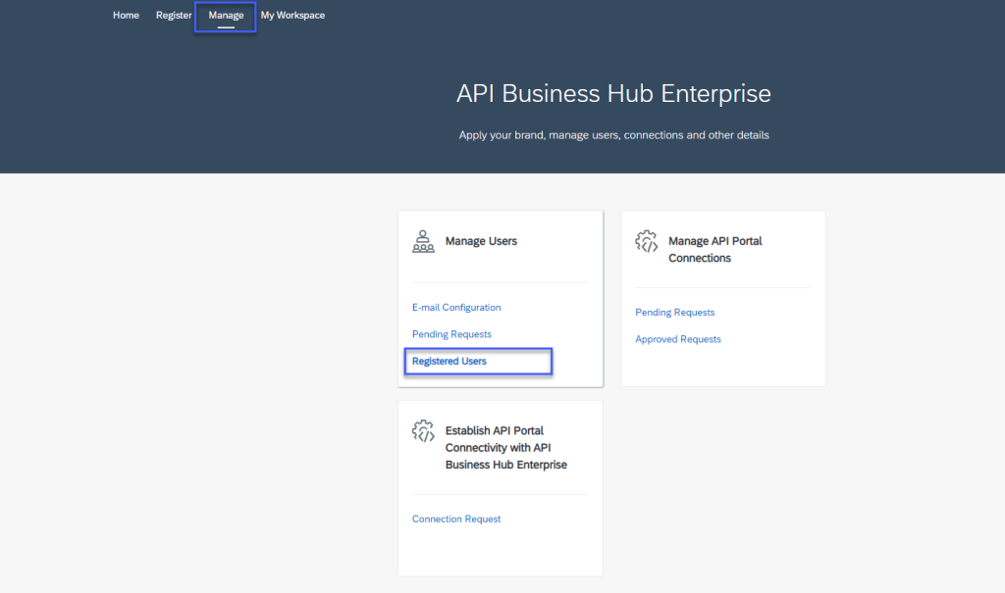
Task: Click the subtitle text about applying your brand
Action: pyautogui.click(x=613, y=135)
